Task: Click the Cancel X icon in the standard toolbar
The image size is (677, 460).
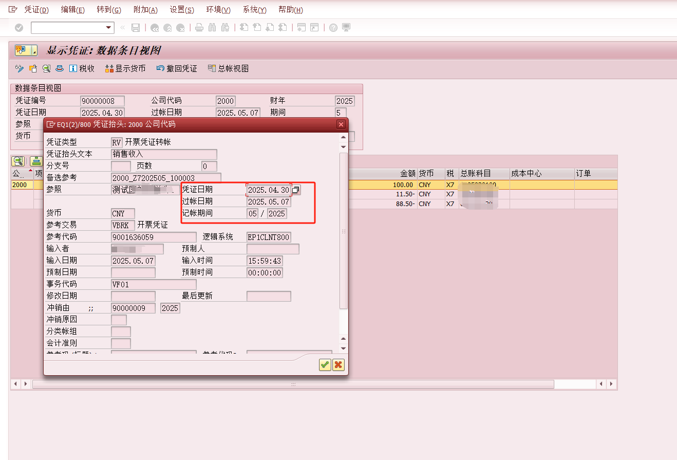Action: point(180,28)
